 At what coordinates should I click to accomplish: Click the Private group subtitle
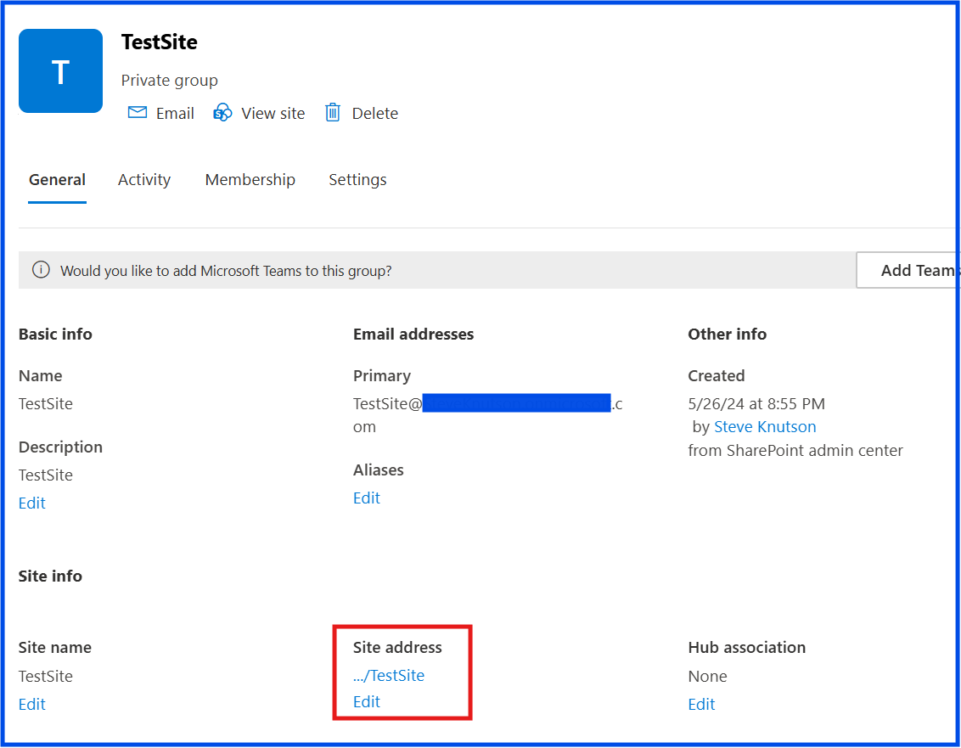169,81
